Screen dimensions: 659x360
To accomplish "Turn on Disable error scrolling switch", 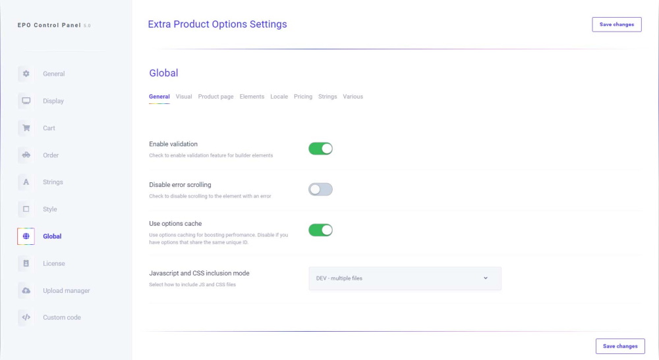I will [x=320, y=190].
